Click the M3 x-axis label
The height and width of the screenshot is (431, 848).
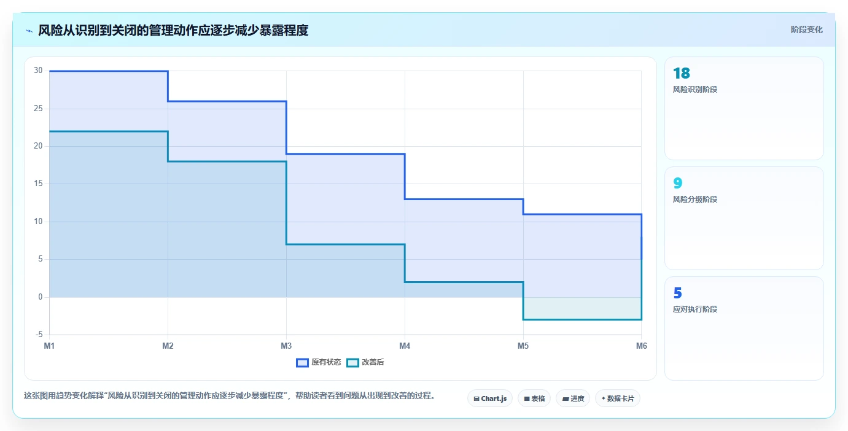tap(286, 346)
